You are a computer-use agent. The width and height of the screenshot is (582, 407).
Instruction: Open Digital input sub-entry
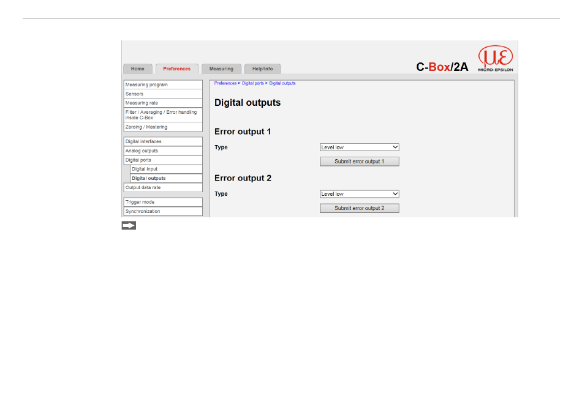[x=166, y=169]
